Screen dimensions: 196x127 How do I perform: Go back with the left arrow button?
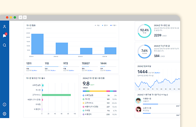(x=21, y=18)
